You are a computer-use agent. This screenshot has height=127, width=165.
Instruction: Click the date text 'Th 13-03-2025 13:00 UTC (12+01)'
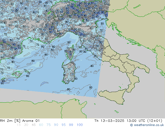128,121
